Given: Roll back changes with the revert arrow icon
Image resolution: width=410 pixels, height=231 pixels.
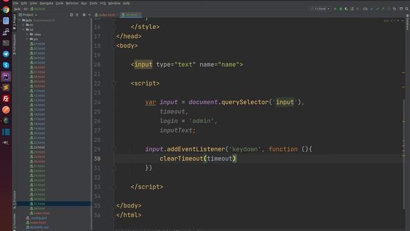Looking at the screenshot, I should pos(395,9).
